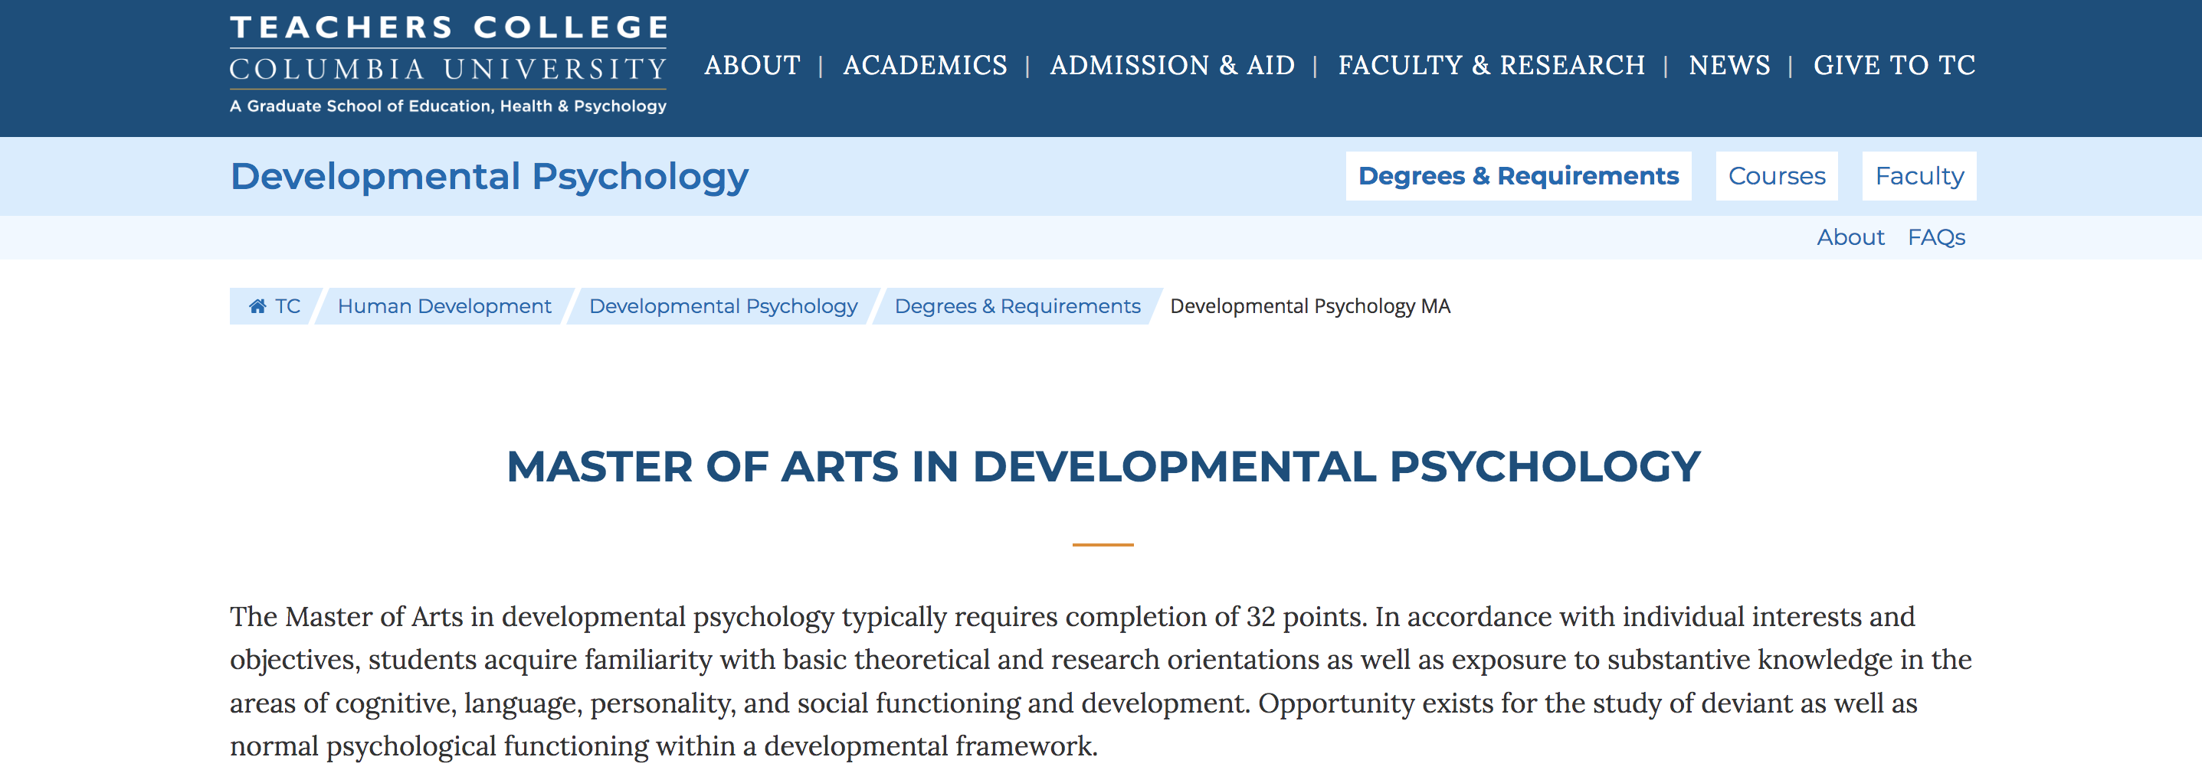The image size is (2202, 770).
Task: Open Developmental Psychology breadcrumb link
Action: point(723,306)
